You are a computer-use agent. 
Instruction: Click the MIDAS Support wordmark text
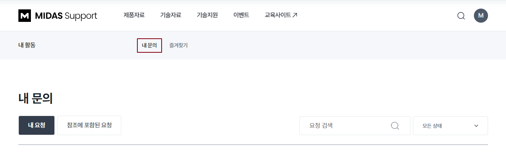66,16
